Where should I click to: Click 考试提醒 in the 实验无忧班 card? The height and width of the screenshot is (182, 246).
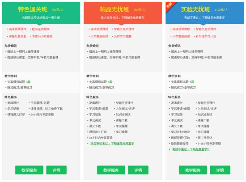(204, 126)
